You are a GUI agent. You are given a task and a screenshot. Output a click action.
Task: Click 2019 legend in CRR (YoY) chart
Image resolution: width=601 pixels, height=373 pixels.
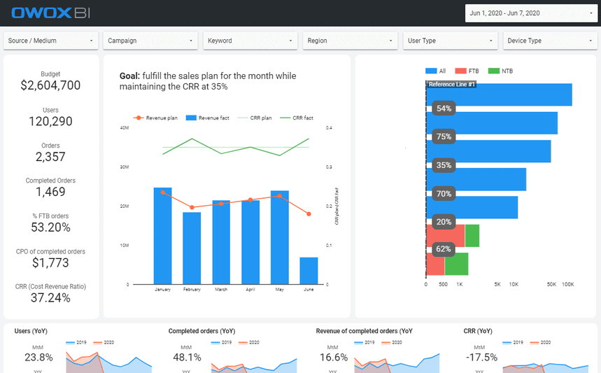tap(513, 342)
